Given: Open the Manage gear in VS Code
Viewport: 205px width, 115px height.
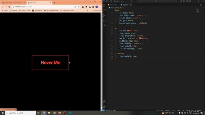Looking at the screenshot, I should click(104, 107).
